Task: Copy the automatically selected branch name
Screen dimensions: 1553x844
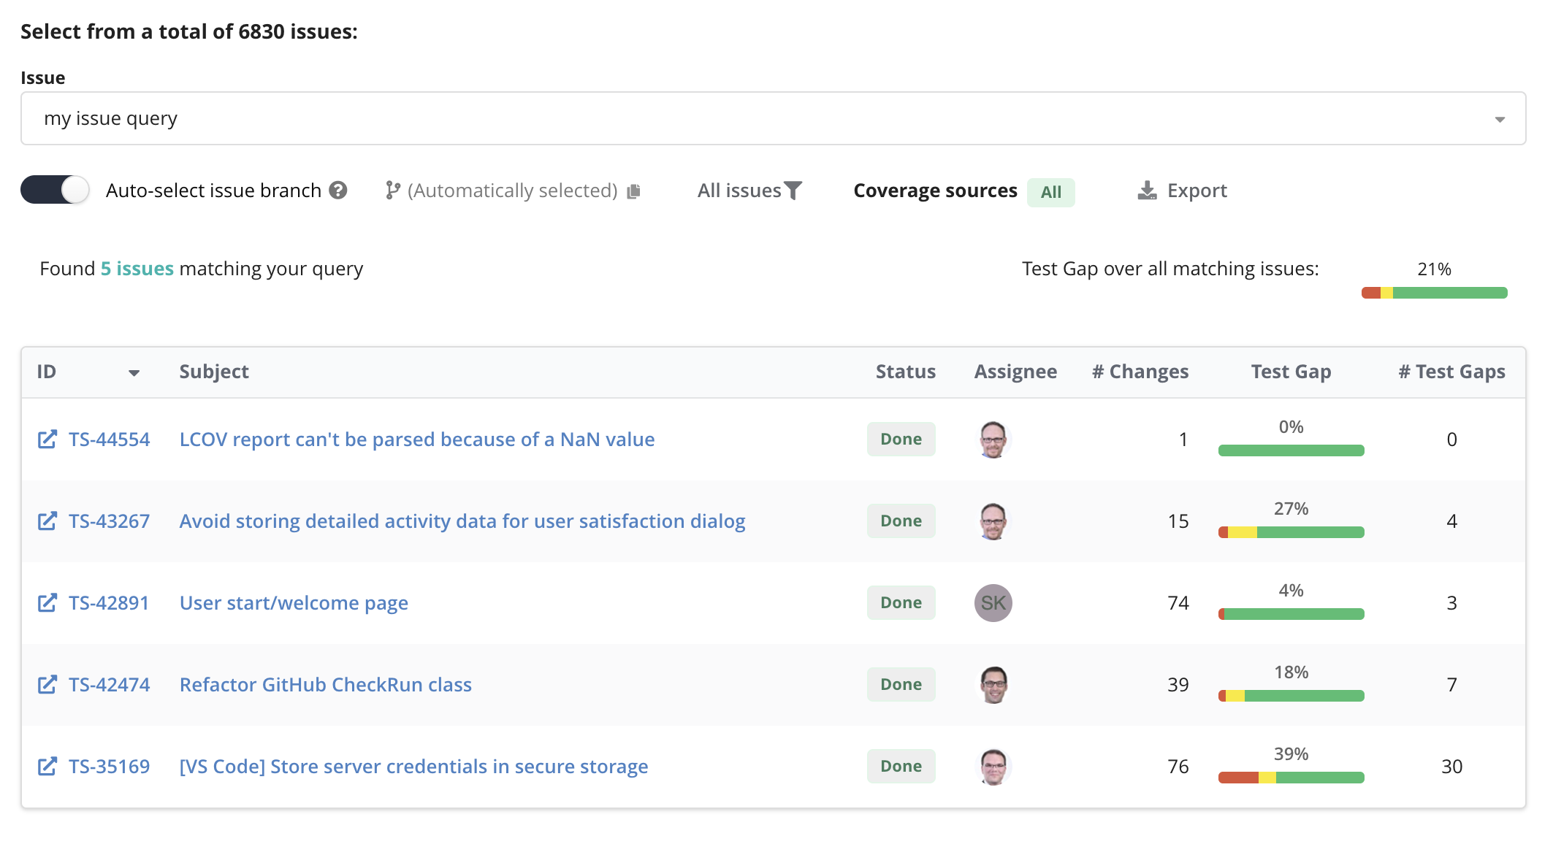Action: (633, 190)
